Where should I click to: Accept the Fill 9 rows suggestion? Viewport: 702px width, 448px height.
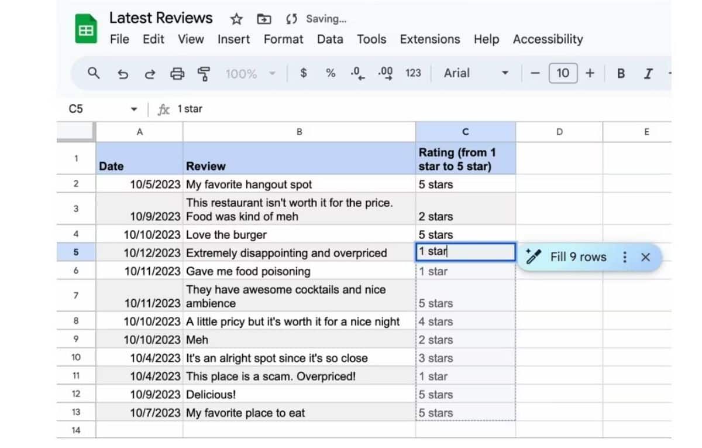578,257
